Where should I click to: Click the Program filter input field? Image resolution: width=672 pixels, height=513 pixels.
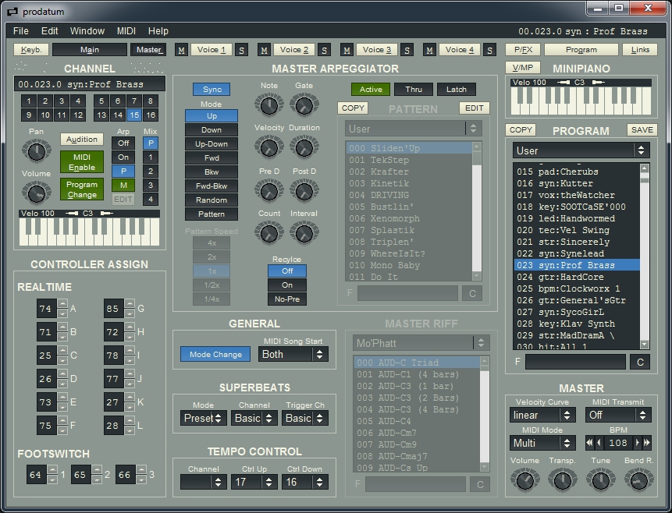(575, 362)
